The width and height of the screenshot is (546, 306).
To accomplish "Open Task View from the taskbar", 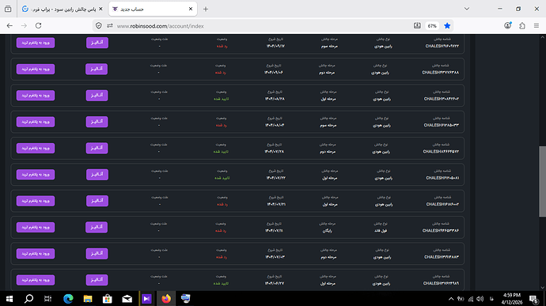I will coord(47,299).
